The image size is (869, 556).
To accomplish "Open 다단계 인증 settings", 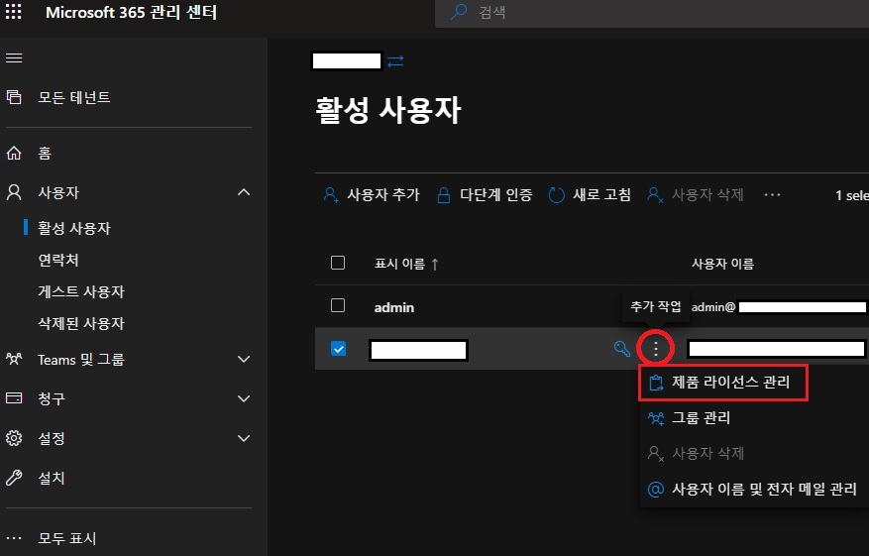I will tap(496, 194).
